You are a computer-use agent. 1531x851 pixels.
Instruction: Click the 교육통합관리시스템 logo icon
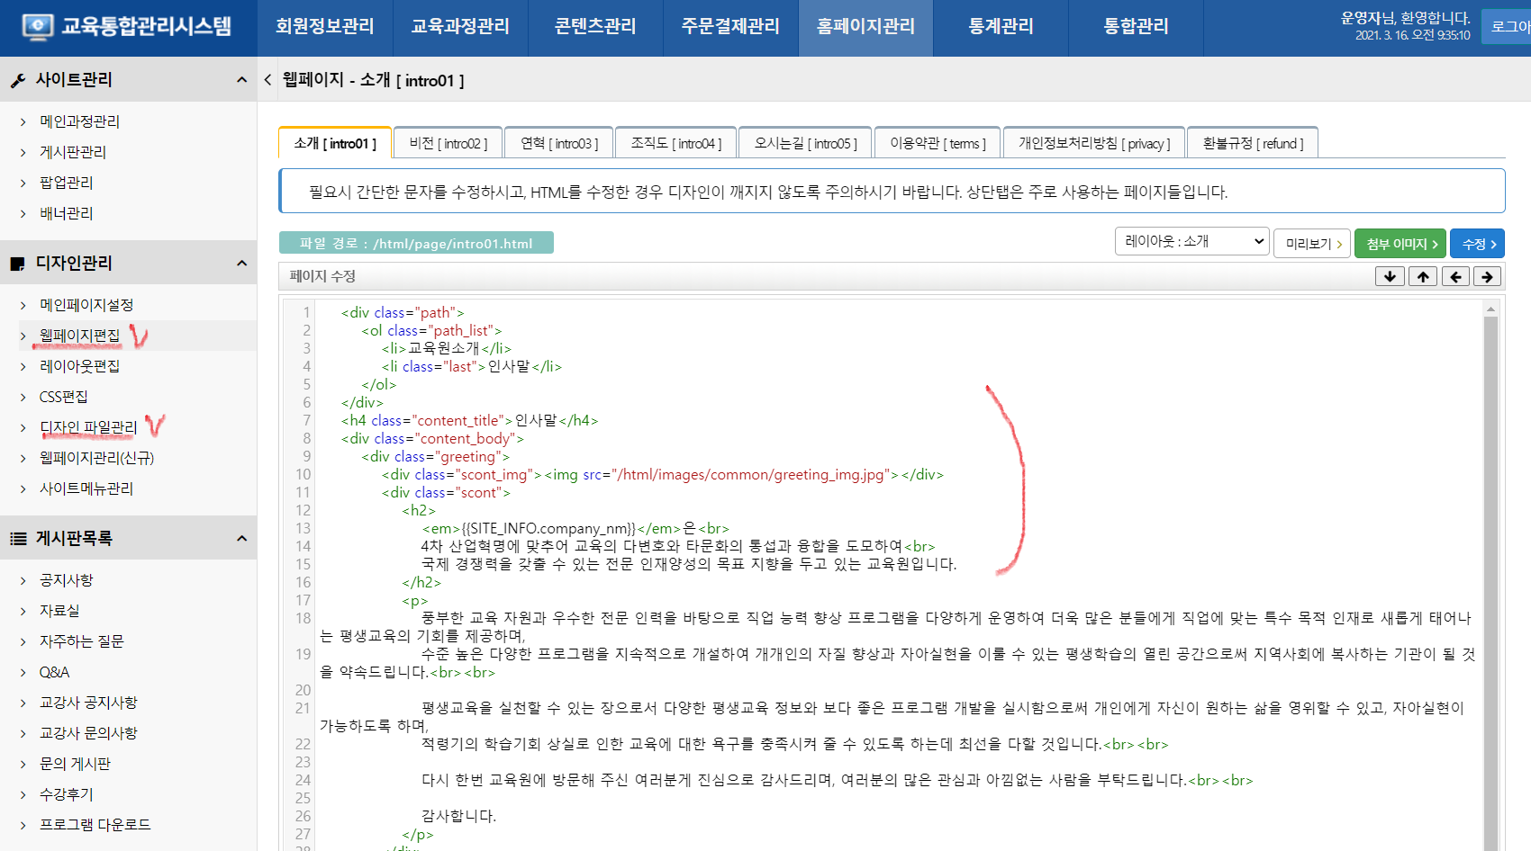pos(37,27)
